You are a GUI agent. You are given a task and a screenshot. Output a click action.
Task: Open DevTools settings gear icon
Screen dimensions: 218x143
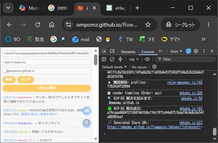coord(196,51)
